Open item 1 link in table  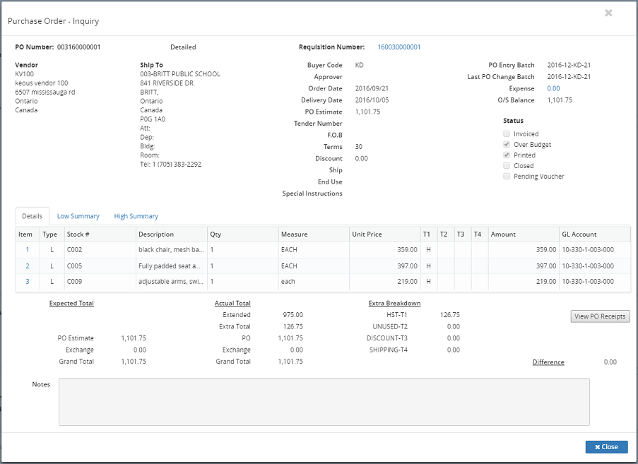click(28, 249)
